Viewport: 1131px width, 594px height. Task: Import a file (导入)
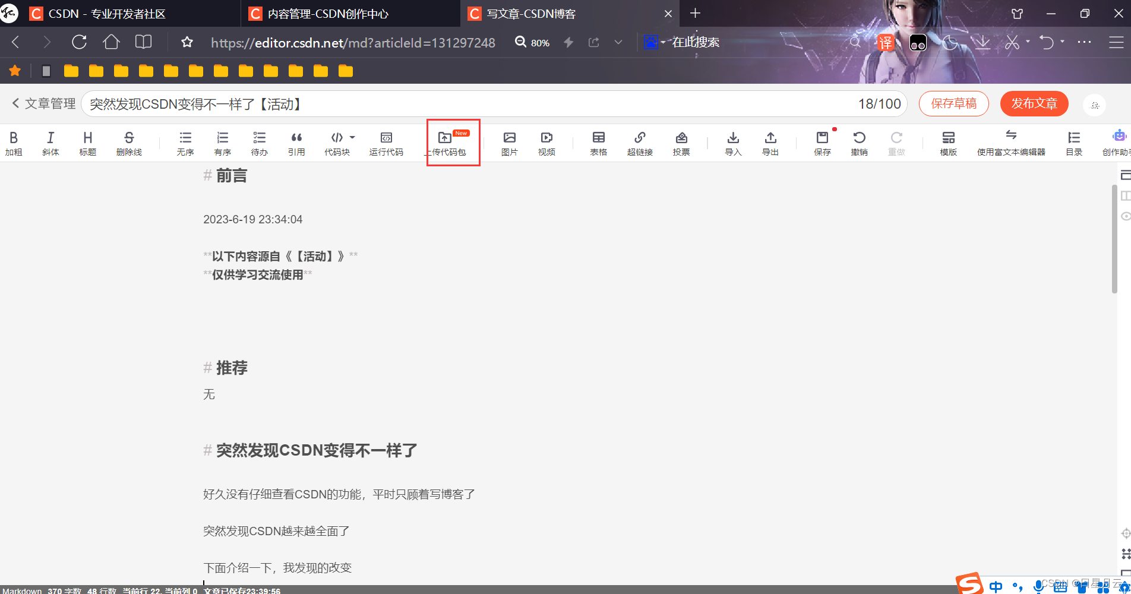coord(733,144)
